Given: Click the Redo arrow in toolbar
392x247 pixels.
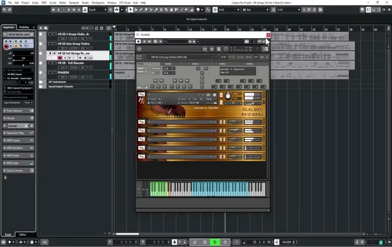Looking at the screenshot, I should [10, 10].
